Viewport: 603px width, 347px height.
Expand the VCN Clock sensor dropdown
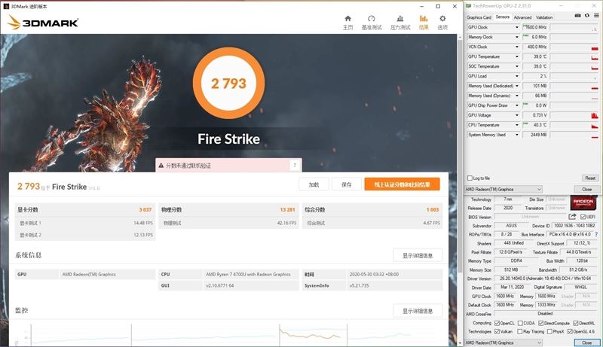pos(517,47)
